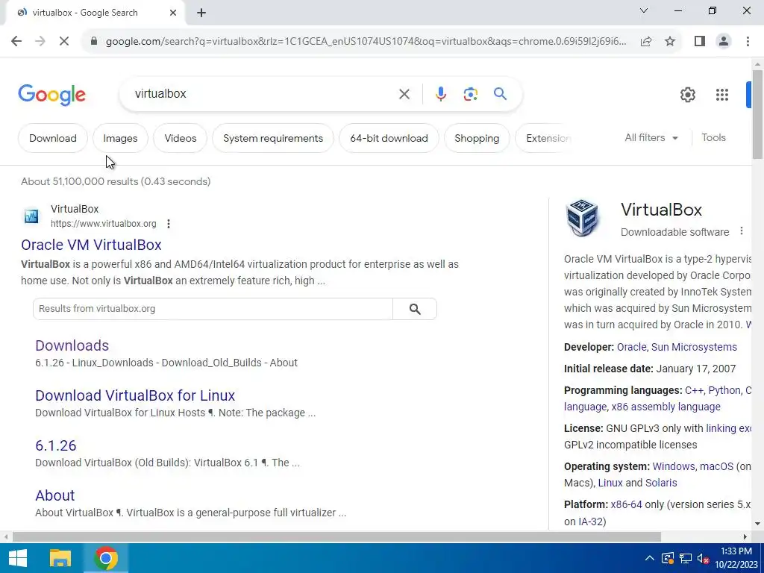This screenshot has width=764, height=573.
Task: Select the Download filter chip
Action: point(53,138)
